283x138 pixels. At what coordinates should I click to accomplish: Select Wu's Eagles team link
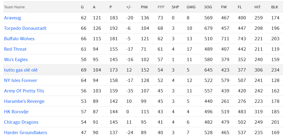(x=16, y=60)
